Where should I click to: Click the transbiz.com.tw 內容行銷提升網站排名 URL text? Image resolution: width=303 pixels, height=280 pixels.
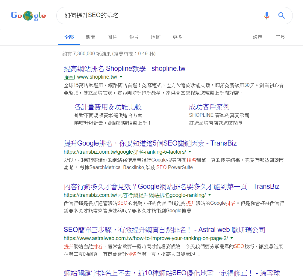click(x=135, y=195)
